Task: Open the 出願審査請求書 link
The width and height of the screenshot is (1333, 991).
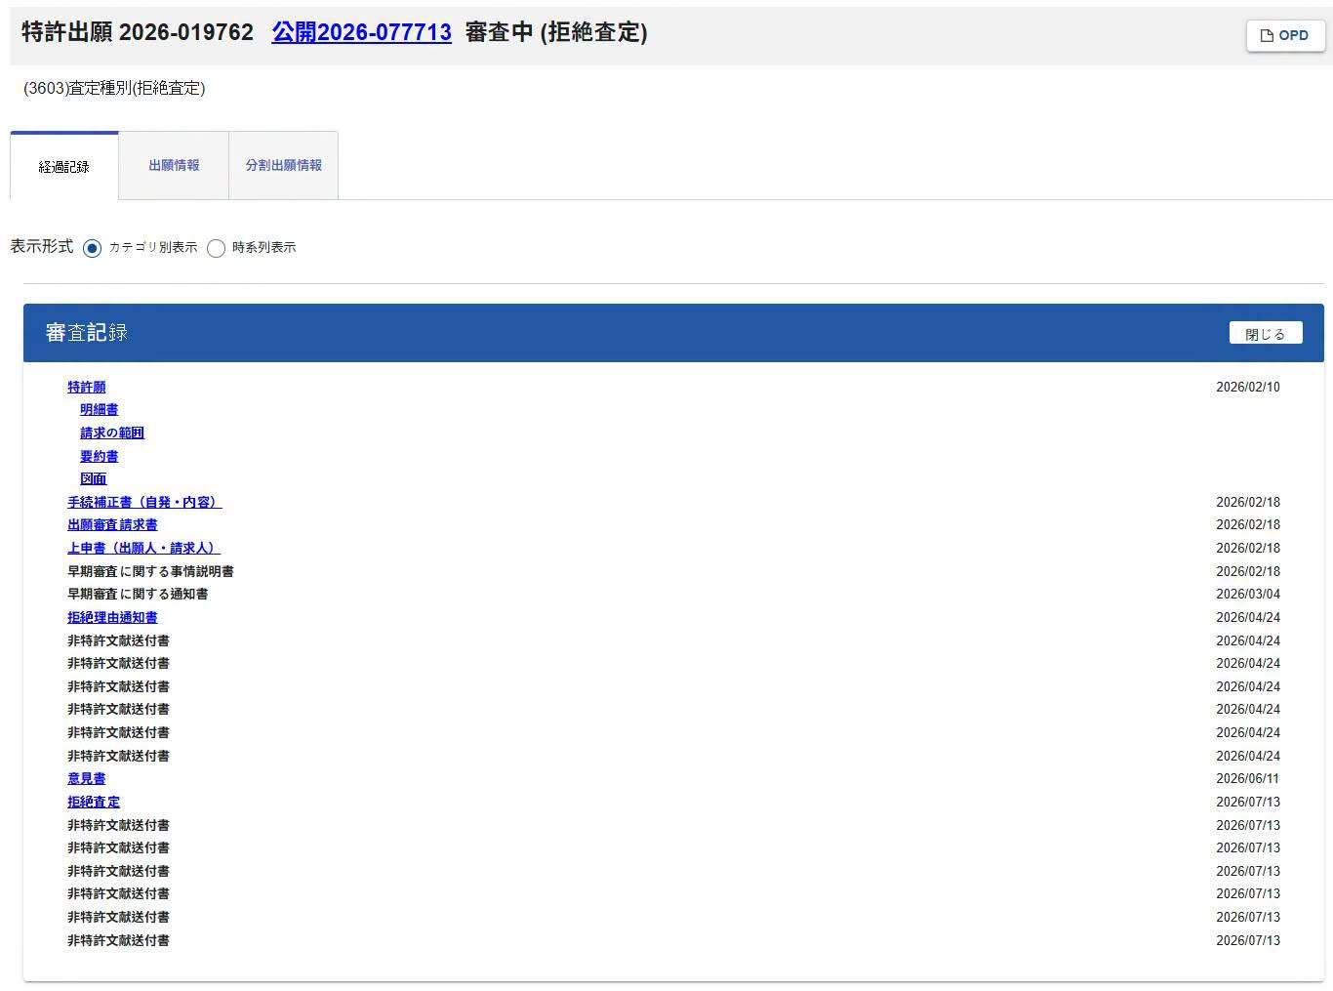Action: 112,525
